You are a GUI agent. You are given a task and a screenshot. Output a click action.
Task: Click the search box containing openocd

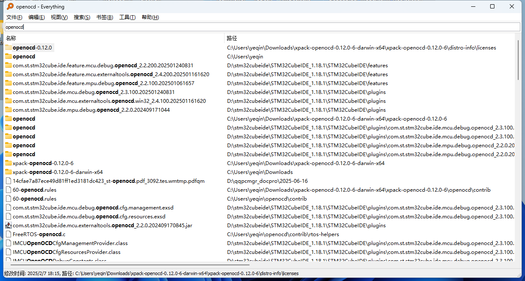pos(262,27)
